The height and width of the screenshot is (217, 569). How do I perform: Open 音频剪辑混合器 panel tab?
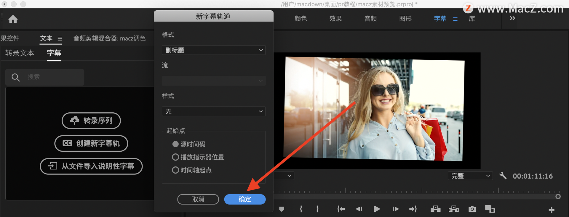click(109, 38)
